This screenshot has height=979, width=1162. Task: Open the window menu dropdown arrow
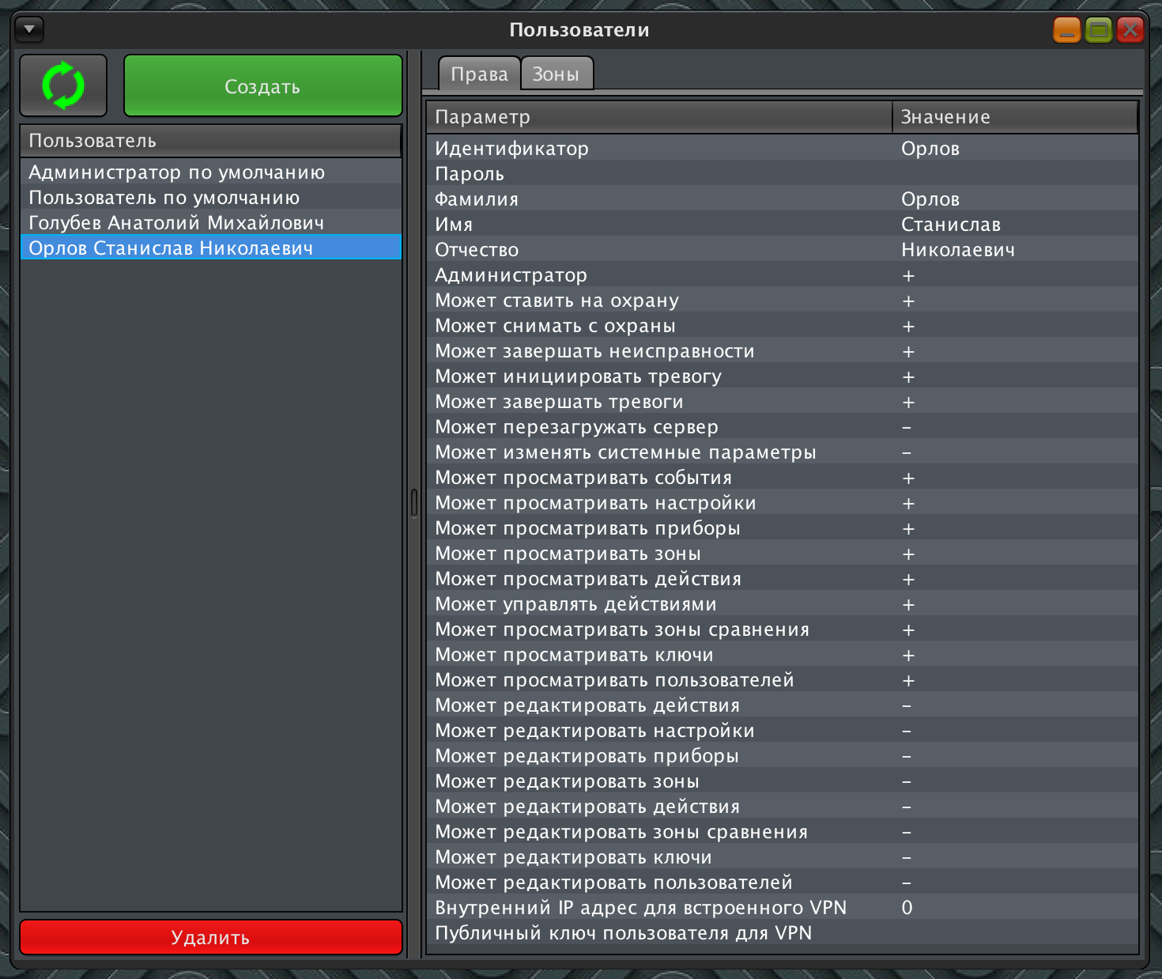(29, 30)
